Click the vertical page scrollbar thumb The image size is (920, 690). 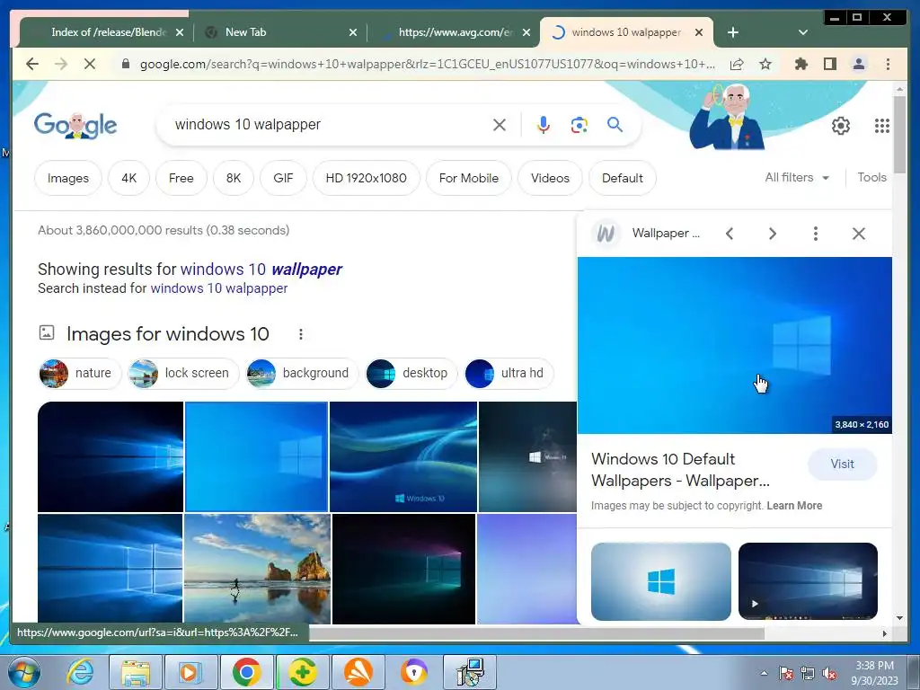click(899, 133)
